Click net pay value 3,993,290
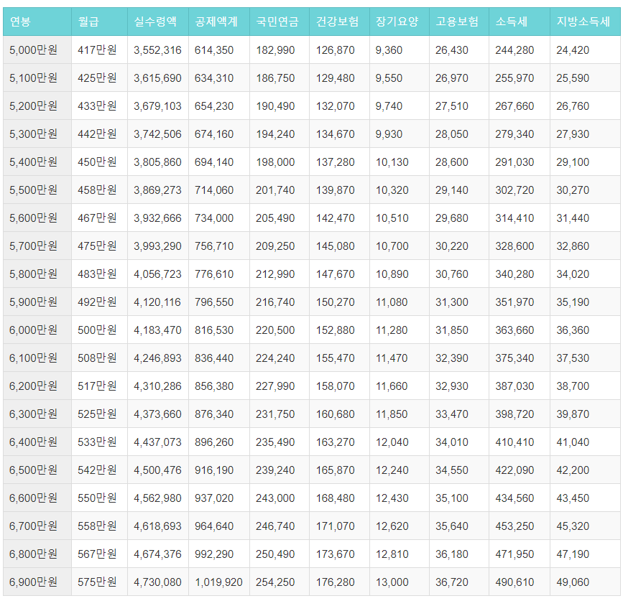This screenshot has height=601, width=623. click(x=157, y=246)
